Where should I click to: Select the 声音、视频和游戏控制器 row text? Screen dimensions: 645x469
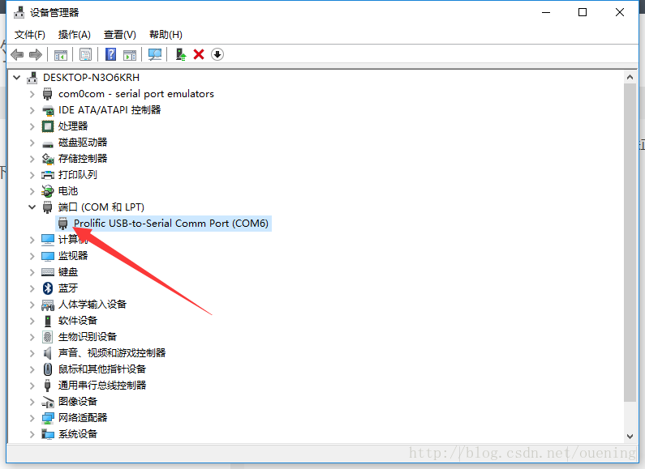(x=112, y=353)
